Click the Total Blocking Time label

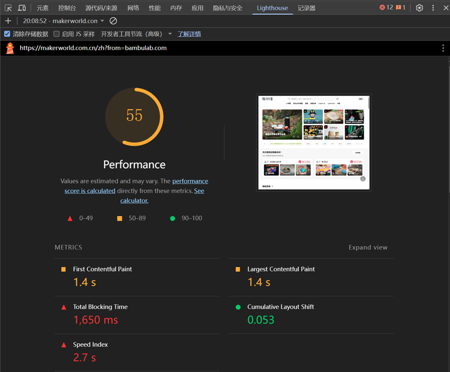click(x=100, y=307)
